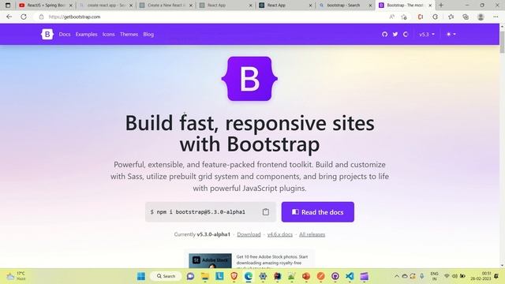Open the weather widget showing 17°C
This screenshot has width=505, height=284.
point(16,276)
